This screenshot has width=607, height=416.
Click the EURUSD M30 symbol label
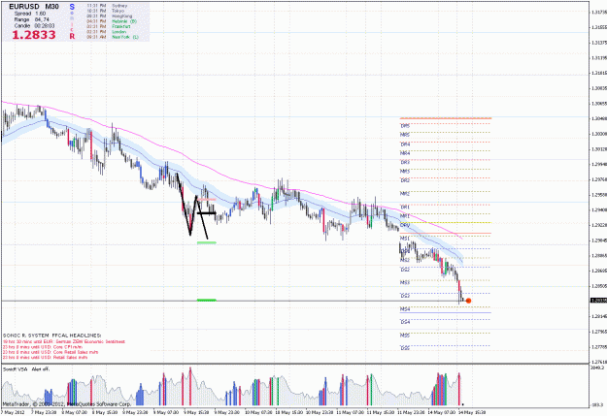coord(34,7)
